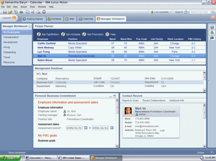Open the calendar sidebar panel icon
Image resolution: width=216 pixels, height=161 pixels.
coord(212,27)
